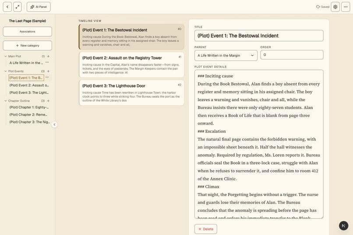Add an item to Chapter Outline
353x235 pixels.
(48, 101)
